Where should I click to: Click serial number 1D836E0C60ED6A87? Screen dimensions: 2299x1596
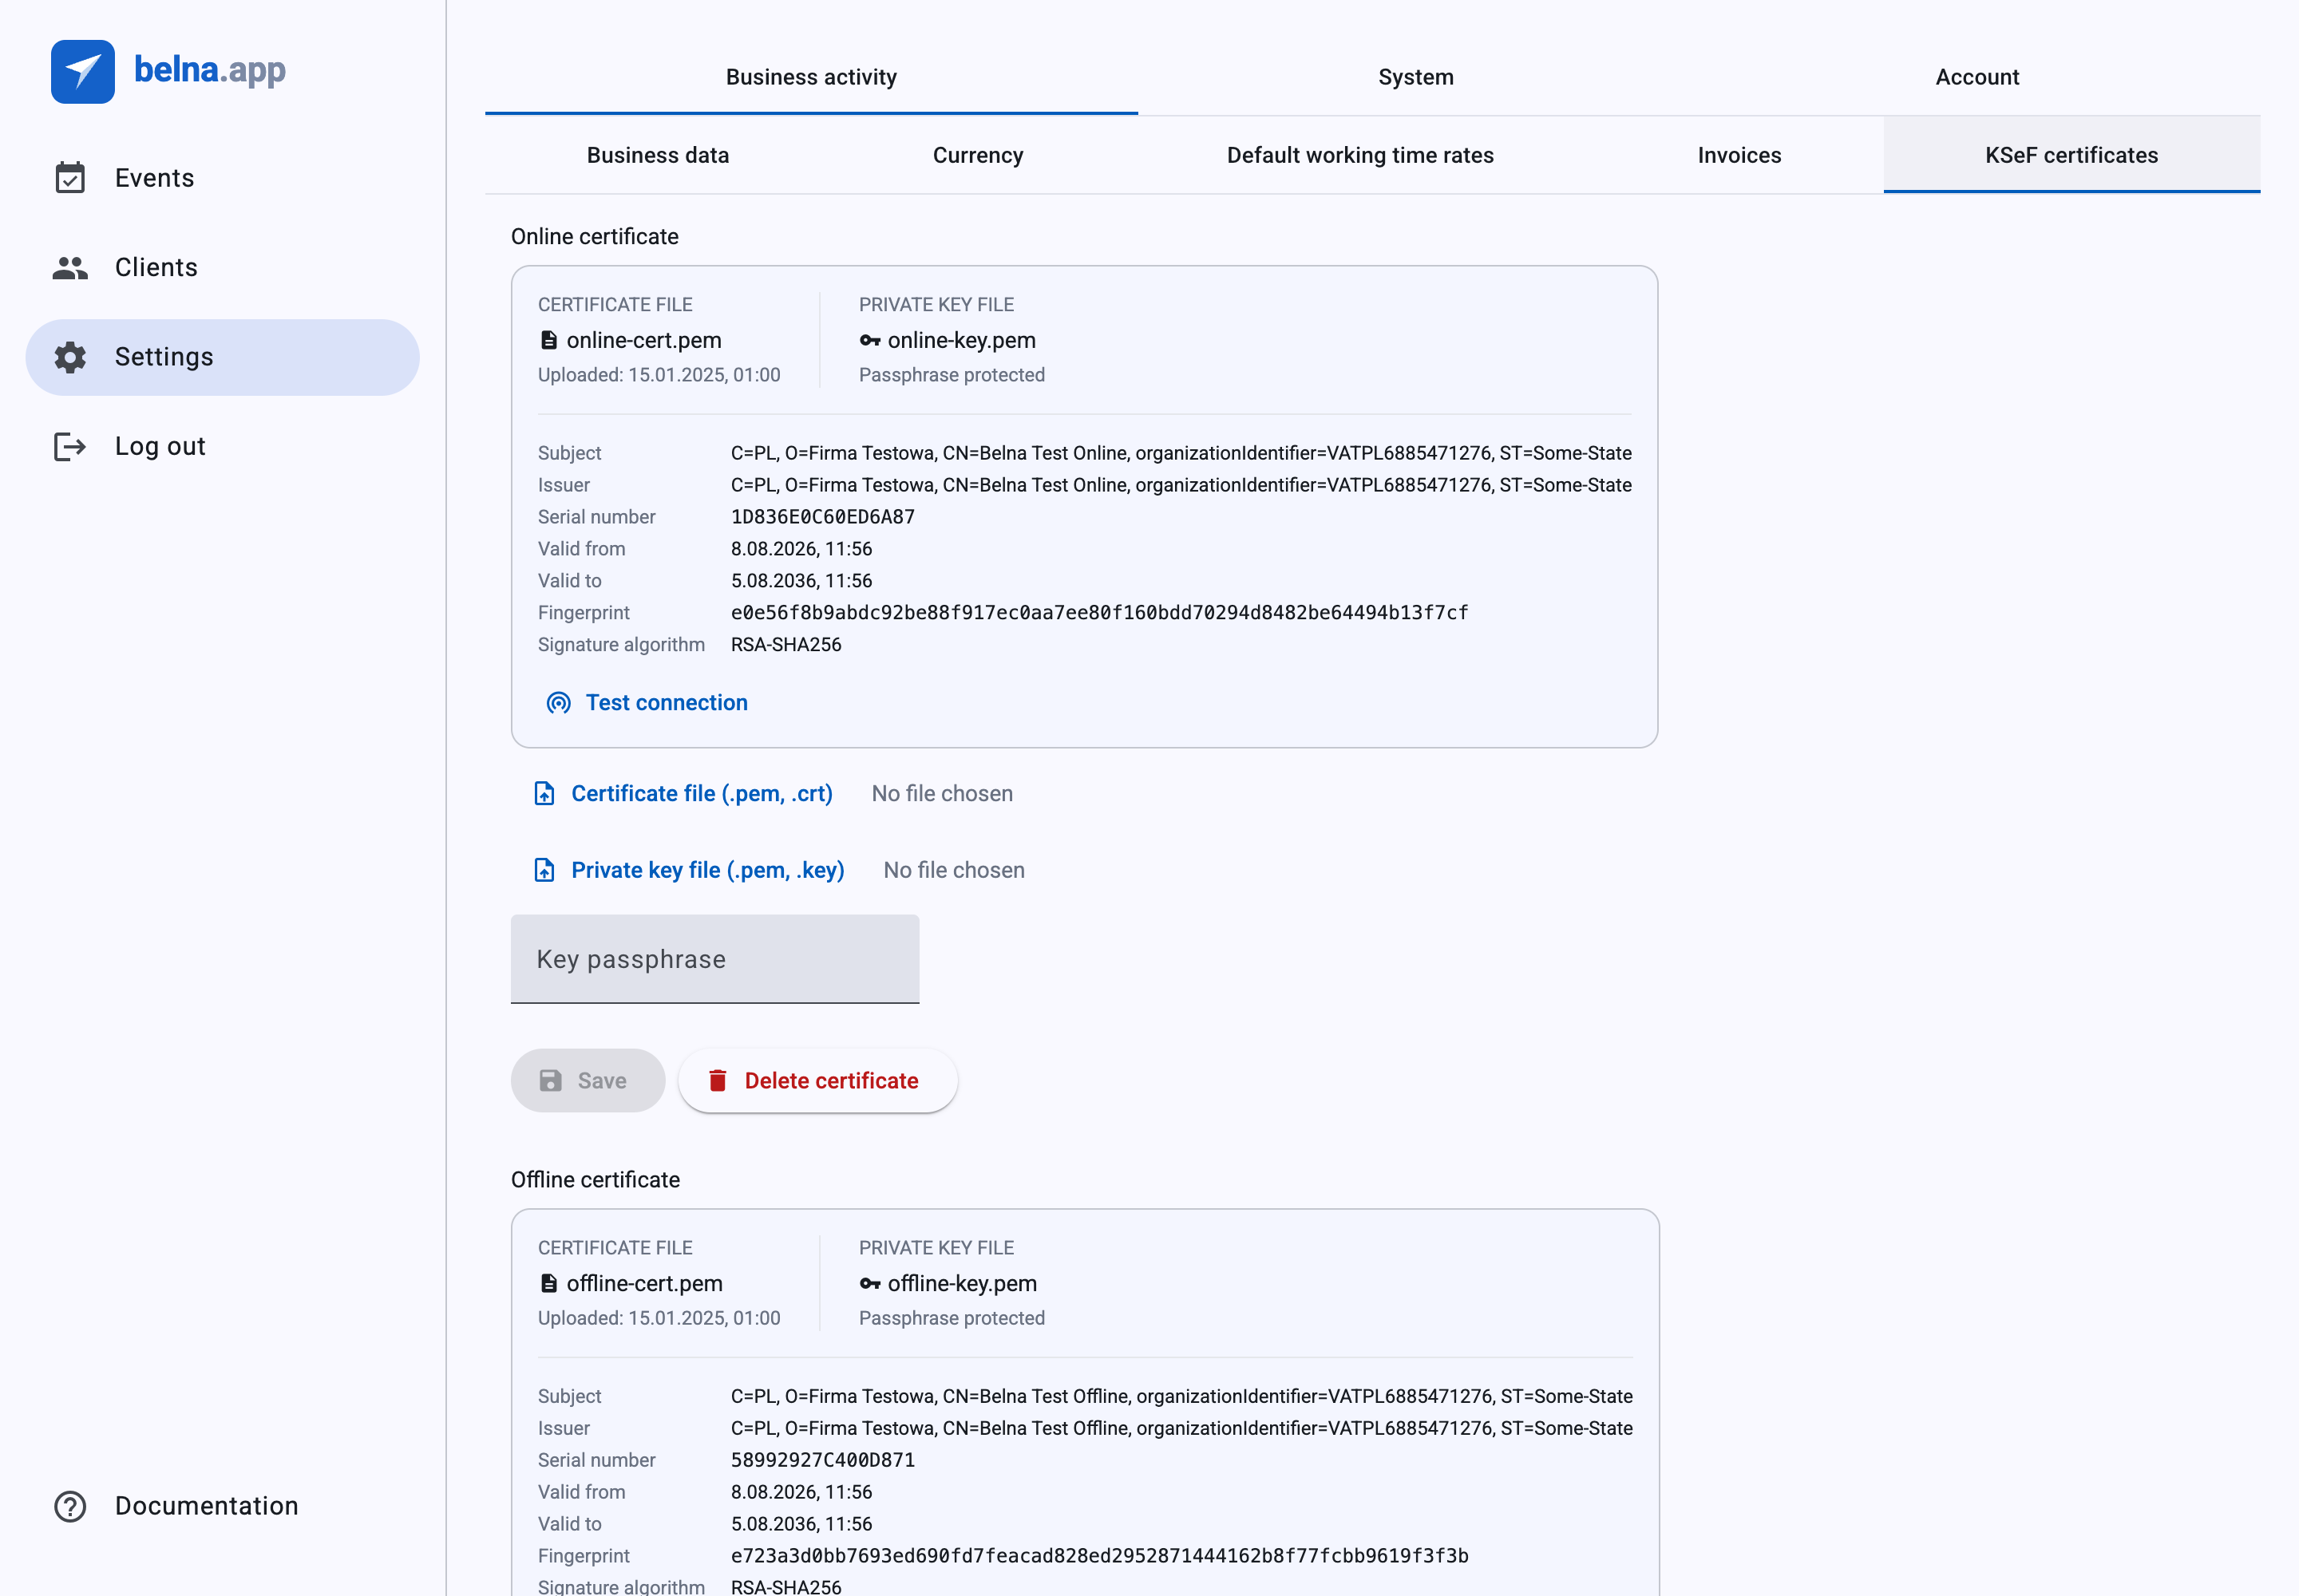[x=823, y=517]
